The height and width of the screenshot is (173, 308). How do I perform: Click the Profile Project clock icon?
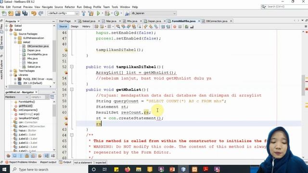click(116, 13)
